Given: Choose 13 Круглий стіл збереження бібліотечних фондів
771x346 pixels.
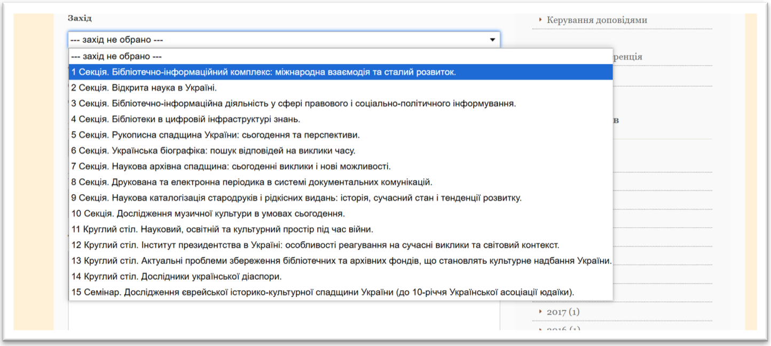Looking at the screenshot, I should (x=341, y=261).
